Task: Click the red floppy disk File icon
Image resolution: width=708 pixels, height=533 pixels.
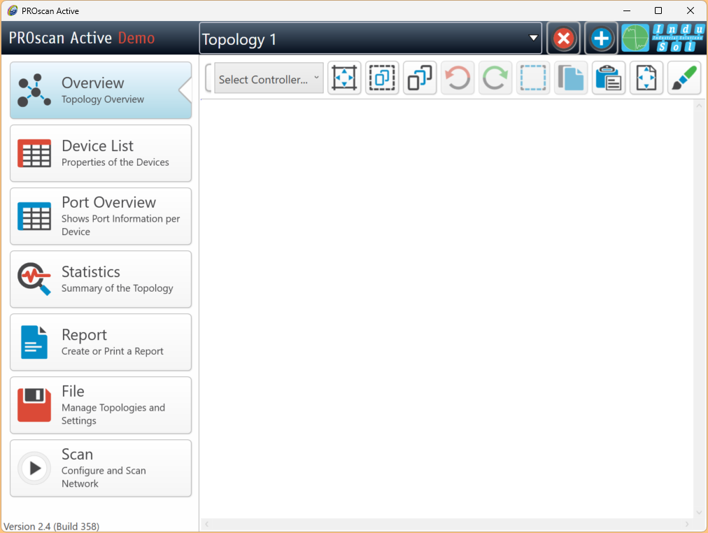Action: (x=34, y=405)
